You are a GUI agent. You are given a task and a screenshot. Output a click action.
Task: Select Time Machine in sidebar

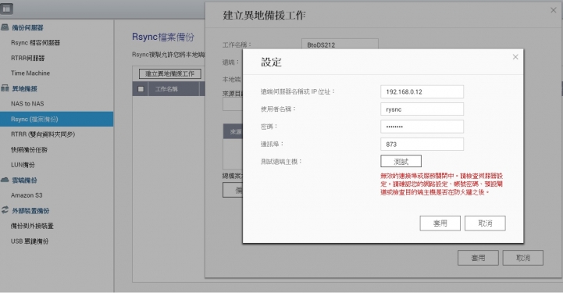click(30, 73)
